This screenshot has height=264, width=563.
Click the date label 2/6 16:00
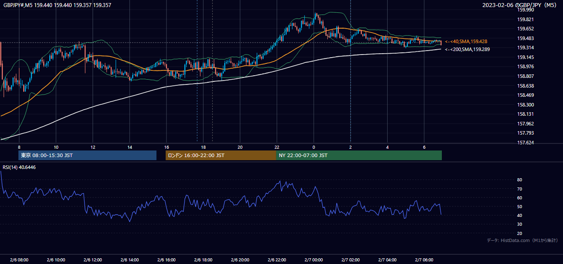pos(166,260)
